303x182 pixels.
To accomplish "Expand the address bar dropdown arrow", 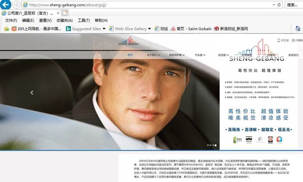I will click(274, 5).
